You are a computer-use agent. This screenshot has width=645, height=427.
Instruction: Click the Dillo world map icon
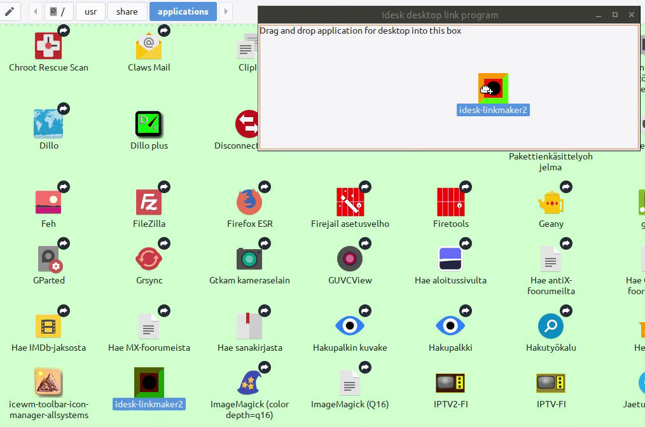(48, 124)
